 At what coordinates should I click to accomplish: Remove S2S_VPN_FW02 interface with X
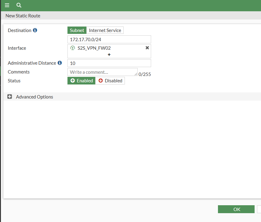147,48
